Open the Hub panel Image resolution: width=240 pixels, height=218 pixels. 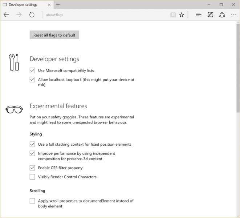198,15
